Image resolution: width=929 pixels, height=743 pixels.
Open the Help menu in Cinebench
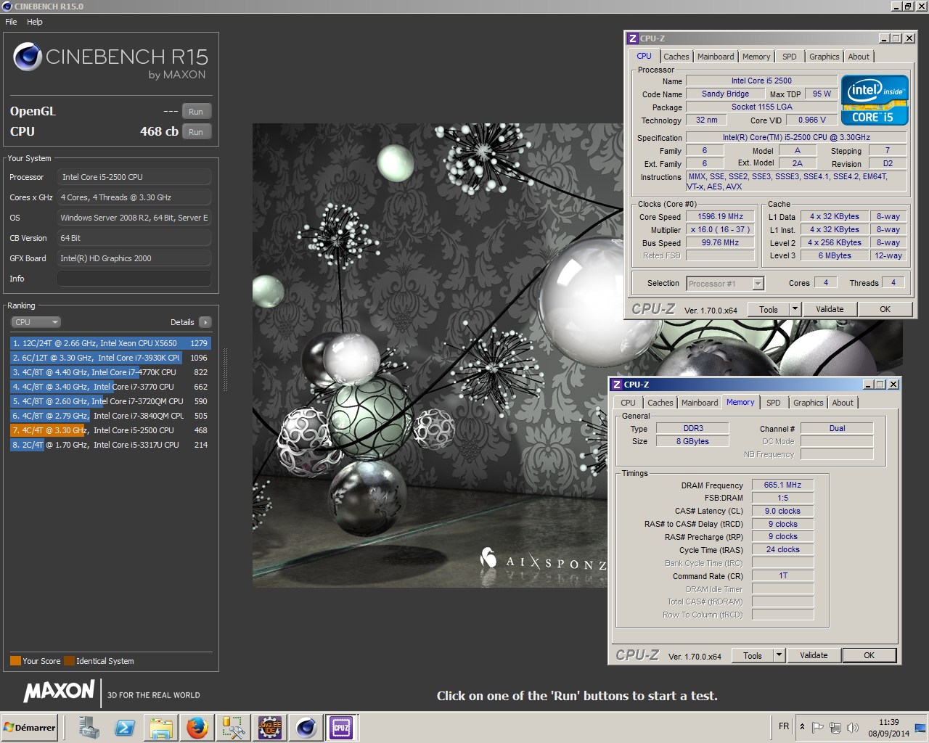tap(35, 22)
